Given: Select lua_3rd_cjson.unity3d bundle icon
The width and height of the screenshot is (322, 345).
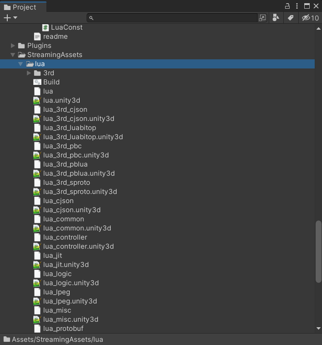Looking at the screenshot, I should 37,119.
